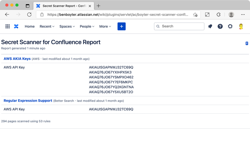This screenshot has height=156, width=250.
Task: Open the user profile avatar menu
Action: click(241, 26)
